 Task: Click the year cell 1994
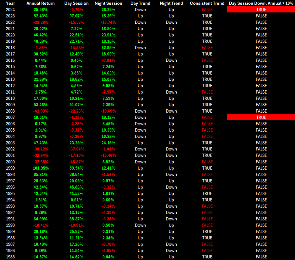click(10, 200)
